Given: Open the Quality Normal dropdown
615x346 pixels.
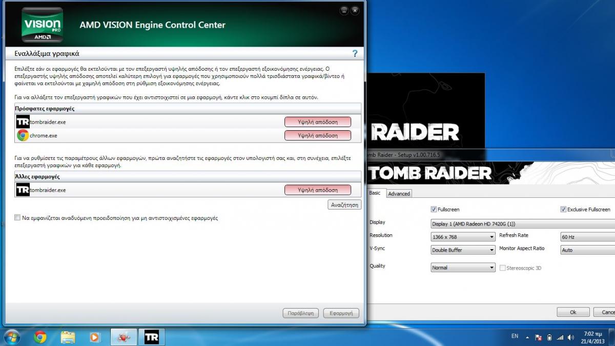Looking at the screenshot, I should click(x=463, y=268).
